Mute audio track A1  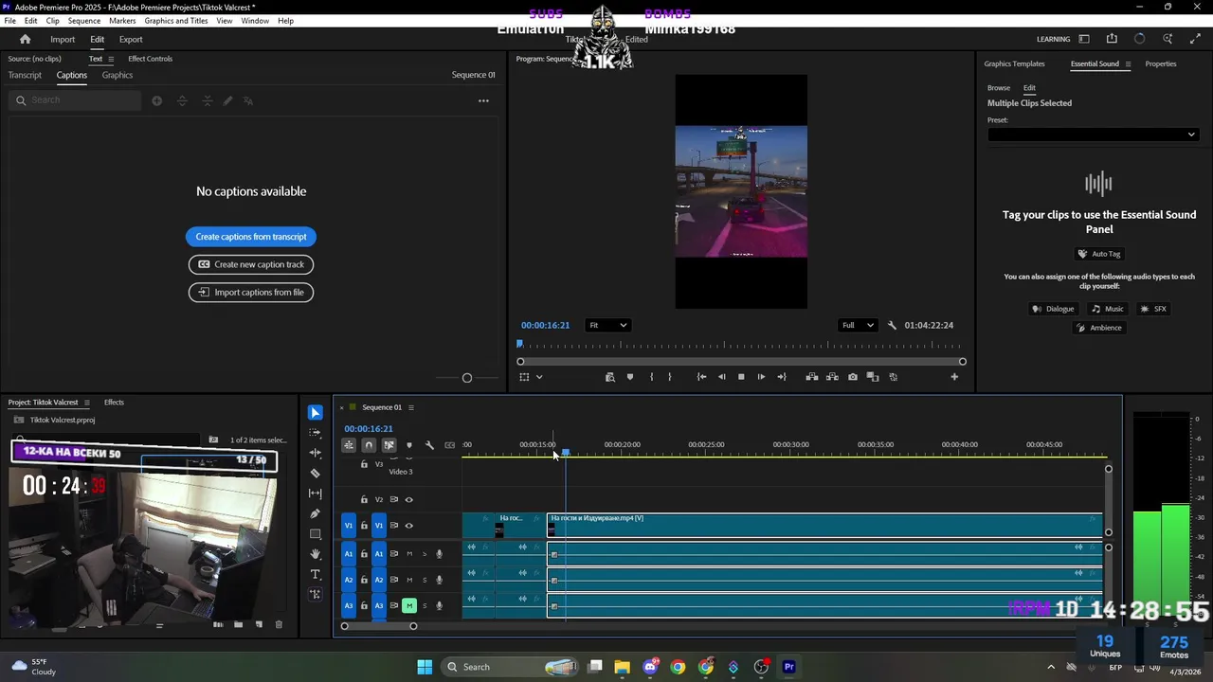click(x=409, y=554)
